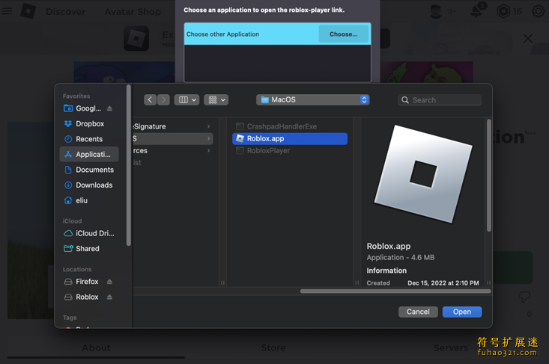Viewport: 549px width, 364px height.
Task: Select the RobloxPlayer file
Action: pos(290,150)
